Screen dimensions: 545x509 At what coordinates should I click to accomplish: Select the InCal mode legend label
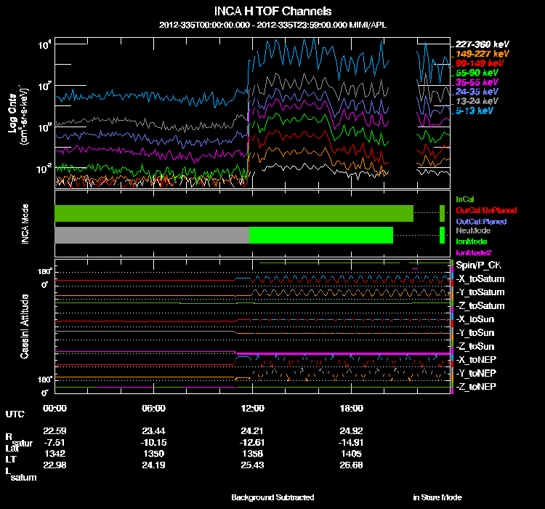[x=464, y=199]
